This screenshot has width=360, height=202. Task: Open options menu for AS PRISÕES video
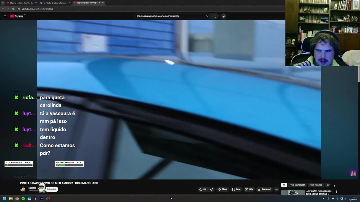pyautogui.click(x=336, y=192)
